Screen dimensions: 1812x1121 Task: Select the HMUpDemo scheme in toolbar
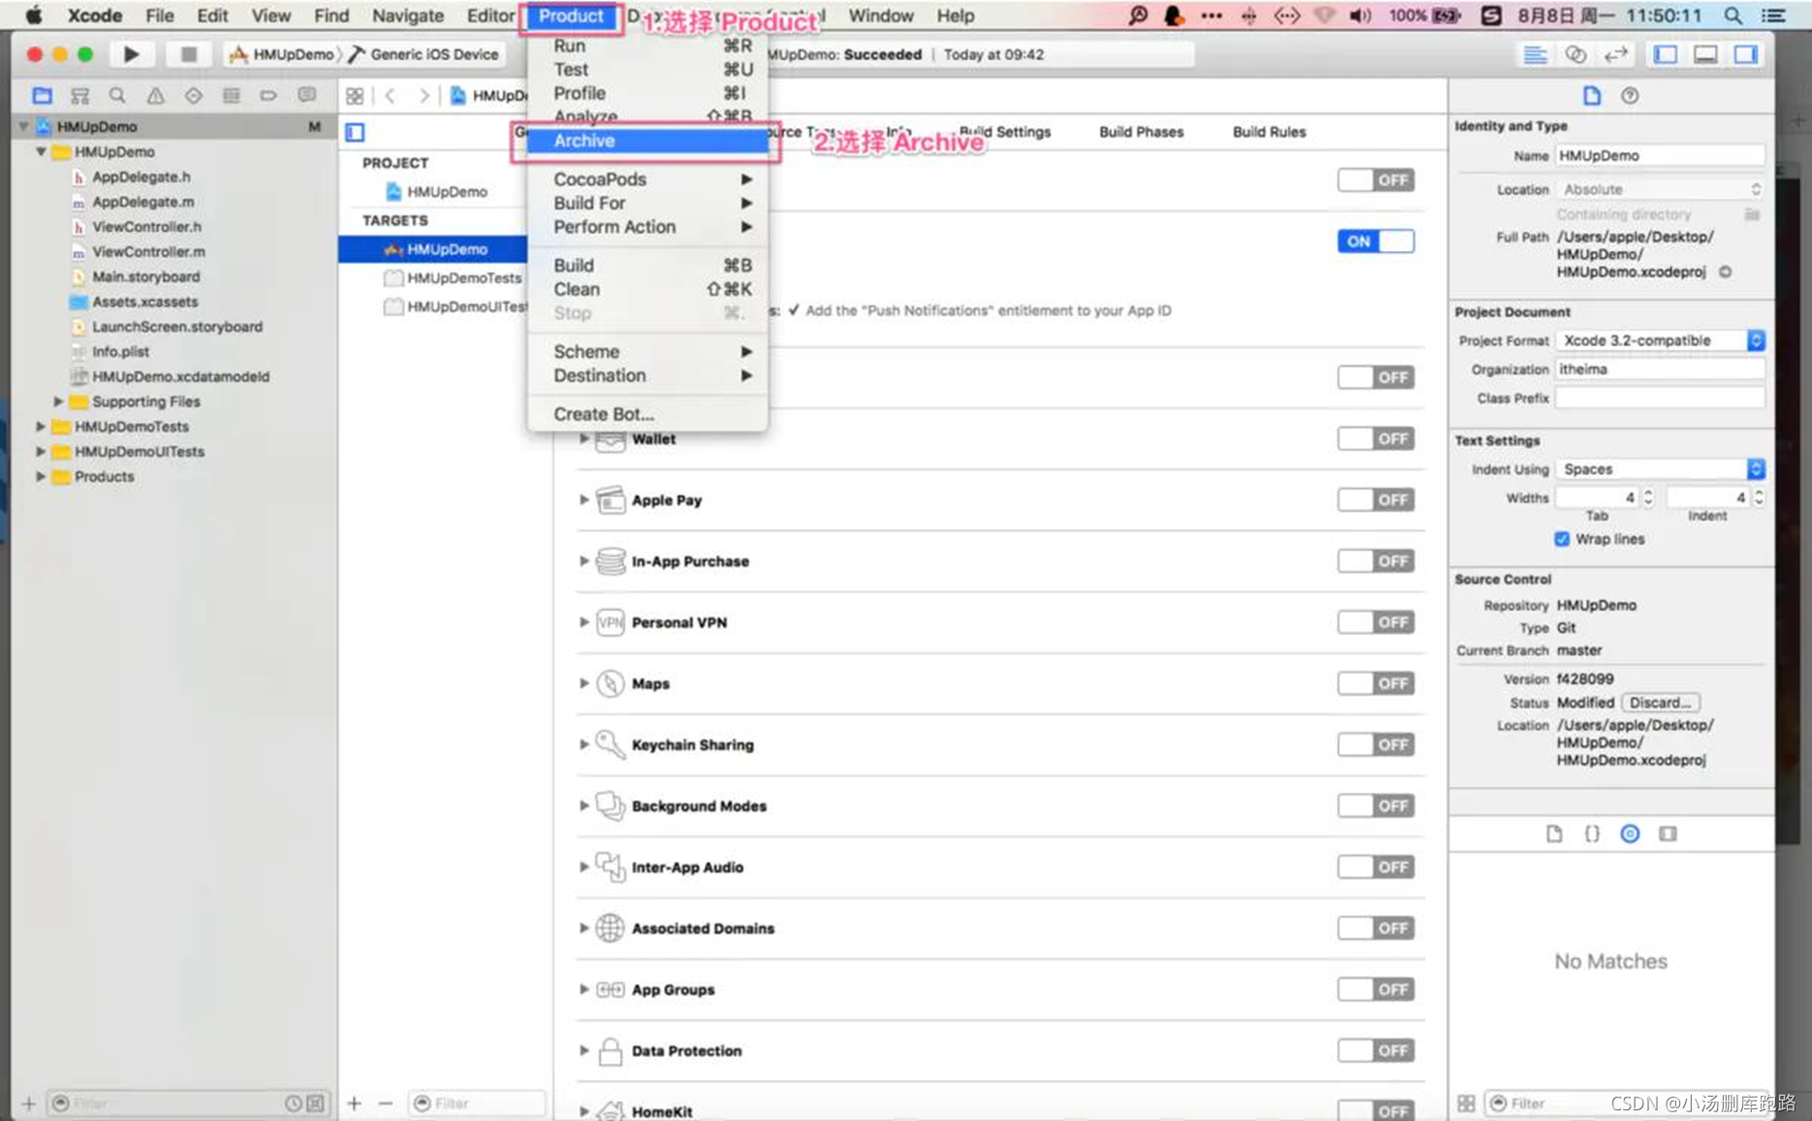pyautogui.click(x=281, y=54)
